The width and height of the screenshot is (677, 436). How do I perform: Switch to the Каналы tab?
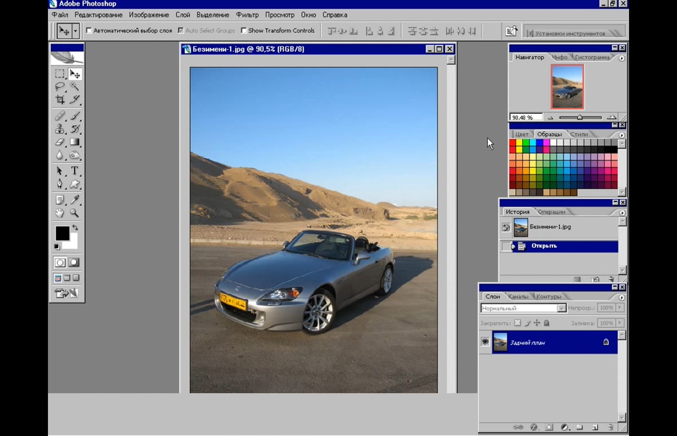[518, 297]
